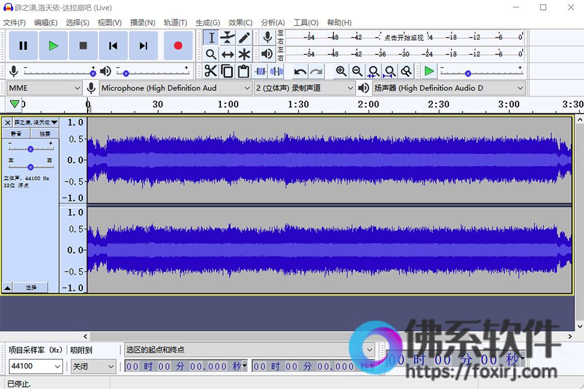
Task: Open the 工具(O) menu
Action: click(306, 23)
